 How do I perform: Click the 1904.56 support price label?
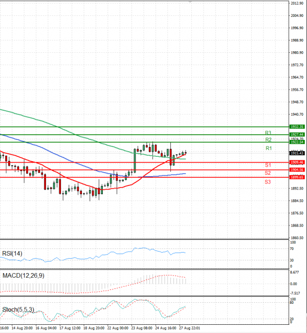point(297,170)
